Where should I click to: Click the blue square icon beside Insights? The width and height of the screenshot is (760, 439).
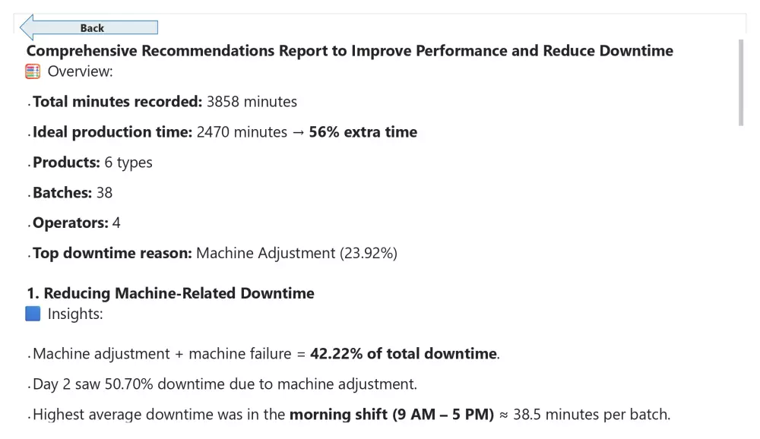point(33,314)
